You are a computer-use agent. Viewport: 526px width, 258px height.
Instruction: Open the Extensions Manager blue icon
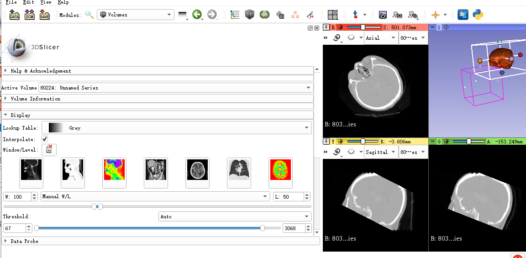(463, 15)
